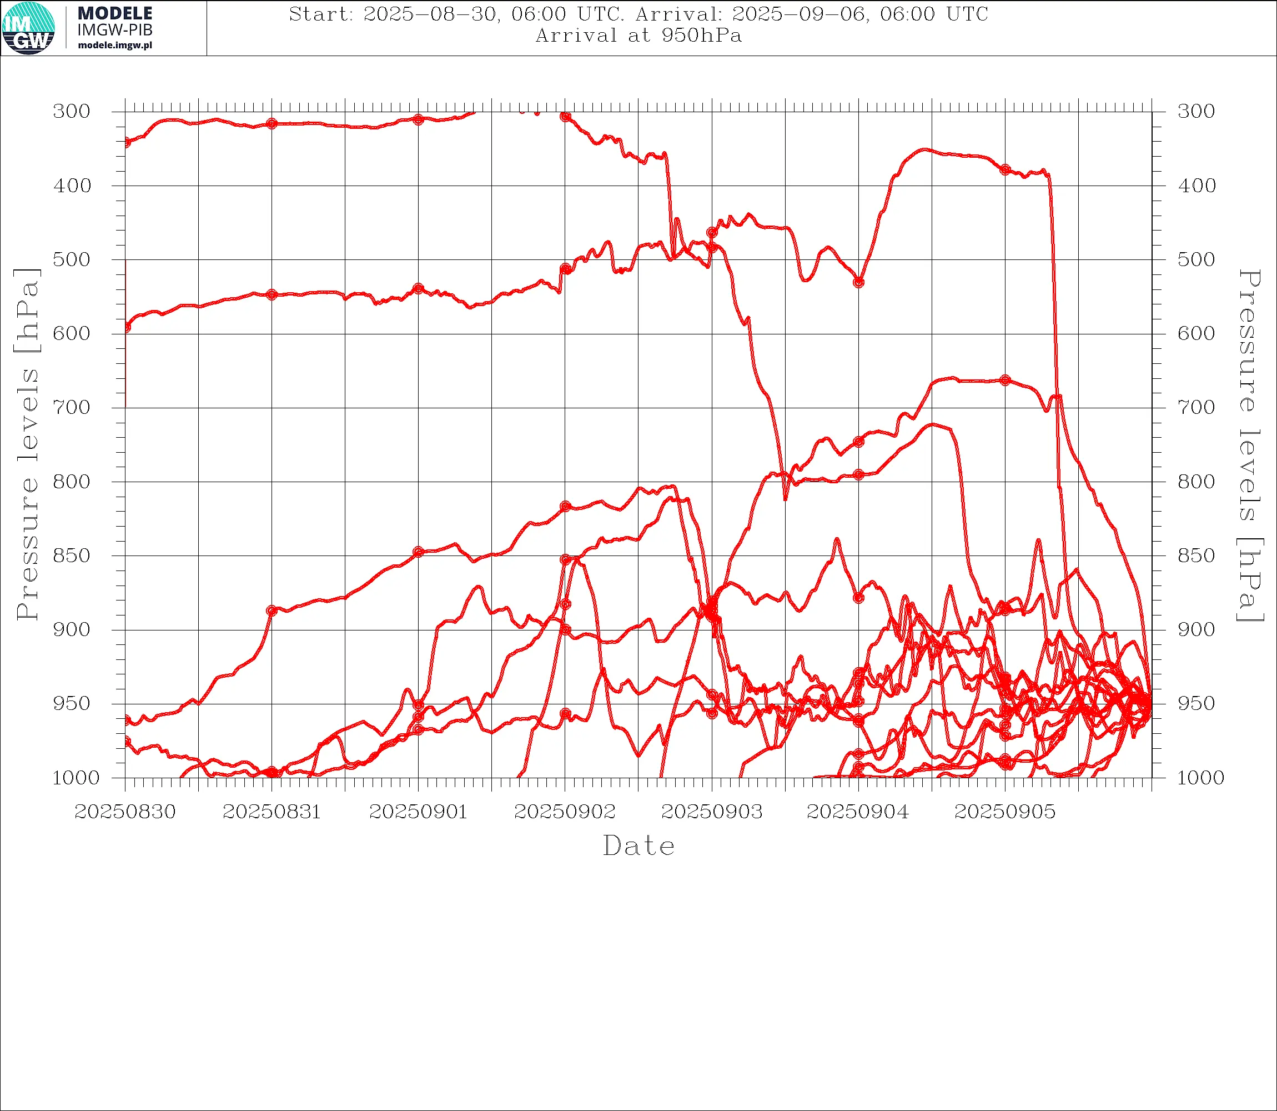Click the right axis 300 label
Image resolution: width=1277 pixels, height=1111 pixels.
(1196, 112)
